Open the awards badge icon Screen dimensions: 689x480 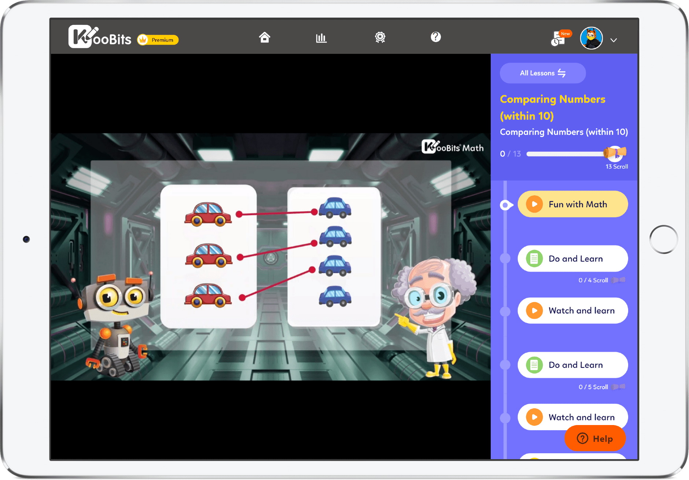(x=380, y=37)
